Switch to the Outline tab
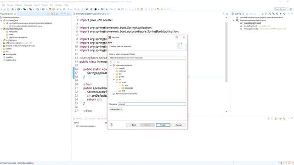Viewport: 294px width, 165px height. tap(237, 14)
